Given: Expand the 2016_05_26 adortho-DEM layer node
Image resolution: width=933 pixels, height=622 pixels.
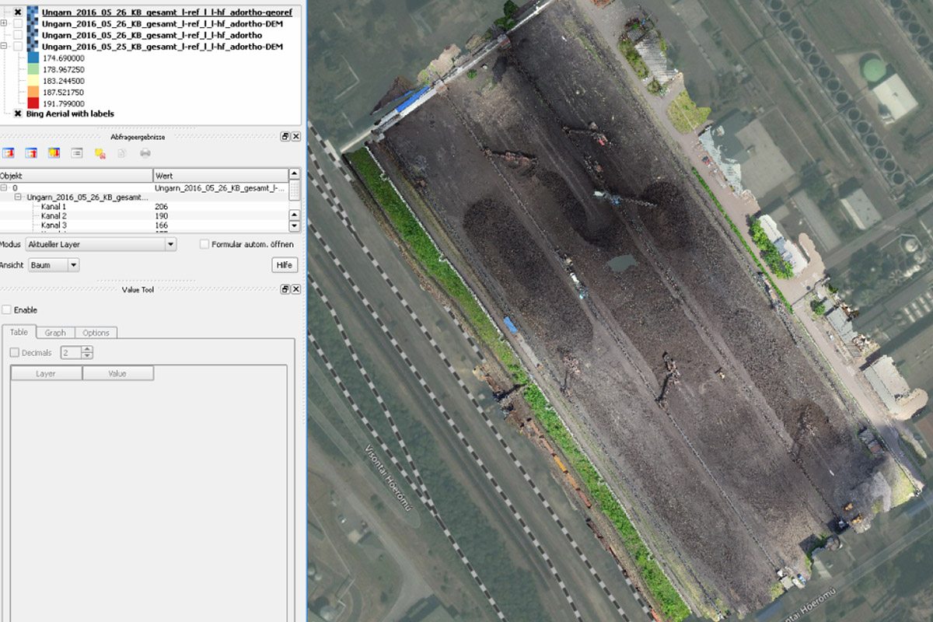Looking at the screenshot, I should pos(4,24).
